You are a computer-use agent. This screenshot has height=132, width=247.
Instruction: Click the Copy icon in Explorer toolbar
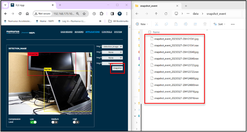coord(166,24)
